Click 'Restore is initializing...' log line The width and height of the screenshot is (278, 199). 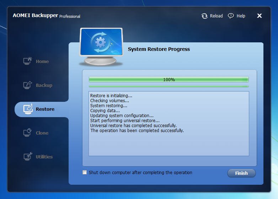[111, 95]
